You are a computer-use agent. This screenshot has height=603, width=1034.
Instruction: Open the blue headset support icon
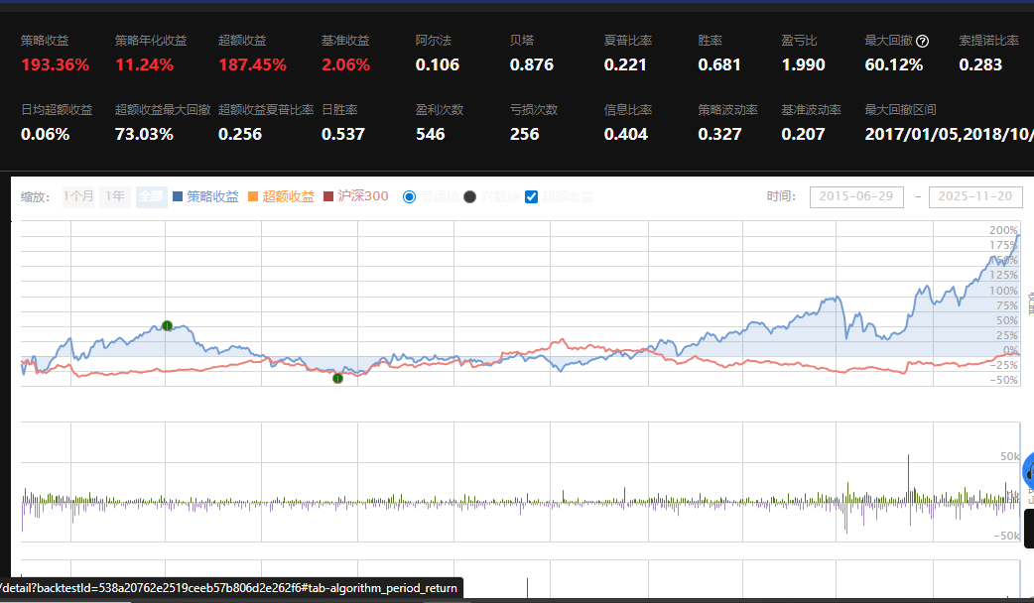click(1028, 470)
